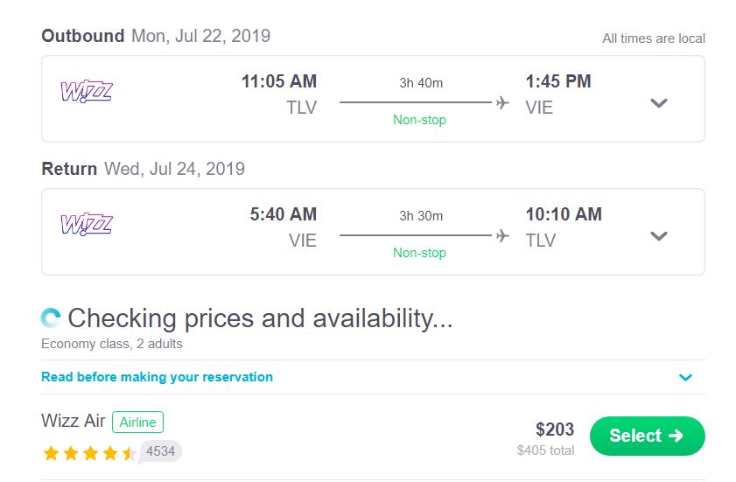Click the Wizz Air provider name

[74, 421]
